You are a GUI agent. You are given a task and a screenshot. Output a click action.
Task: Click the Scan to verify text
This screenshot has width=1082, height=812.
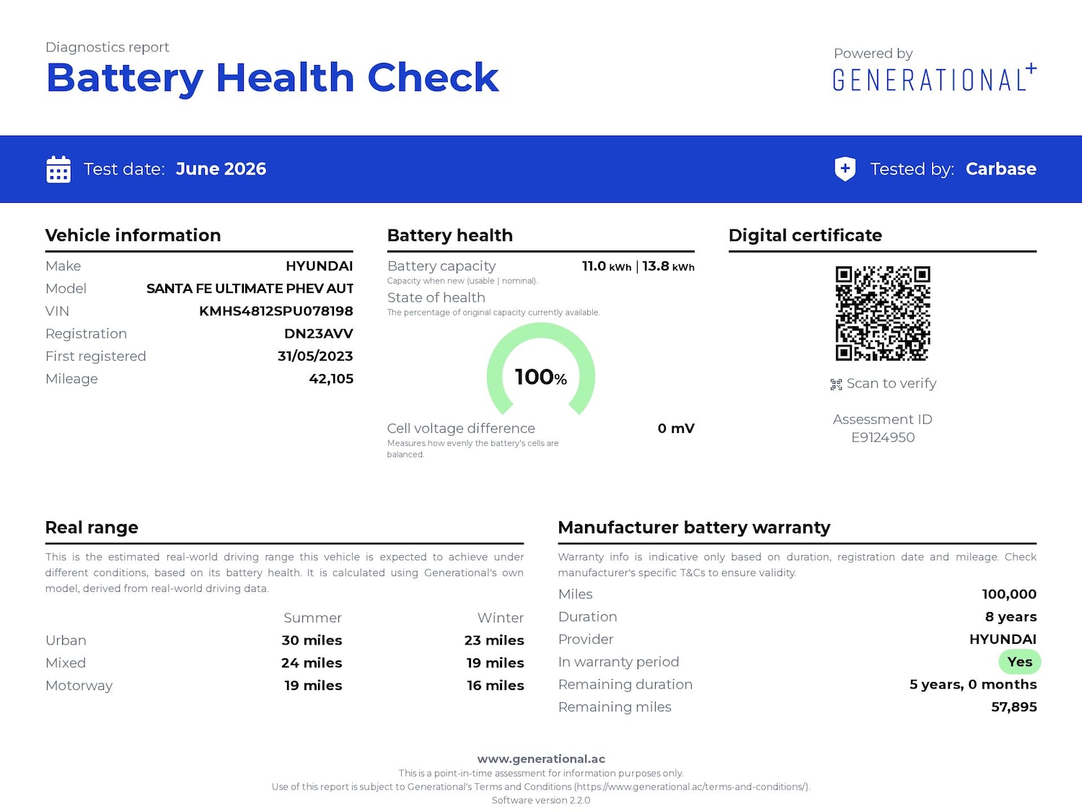point(892,383)
